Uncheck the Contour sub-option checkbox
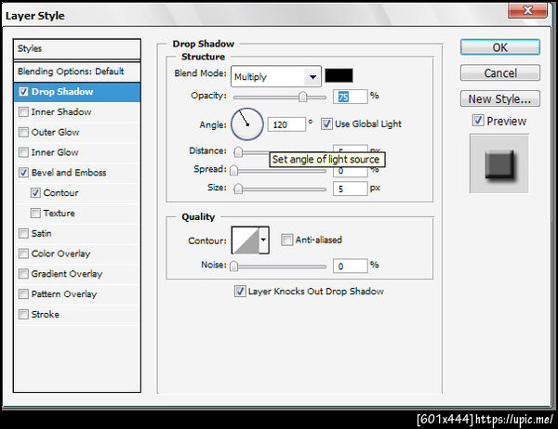The image size is (558, 429). point(35,193)
